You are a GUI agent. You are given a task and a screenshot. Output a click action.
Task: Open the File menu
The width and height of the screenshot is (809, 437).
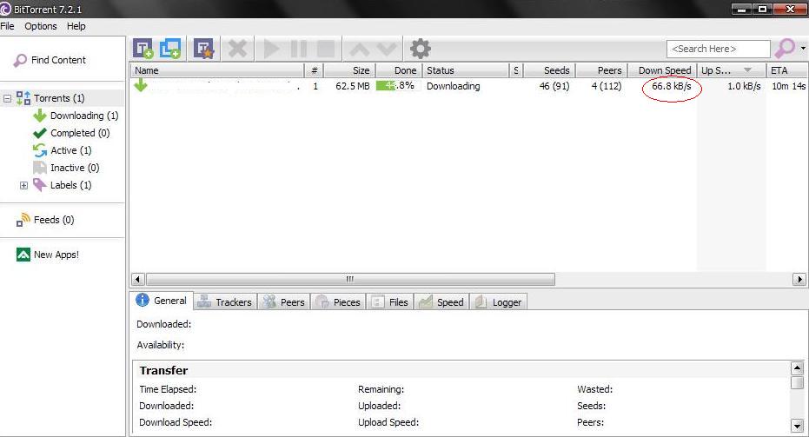(x=7, y=26)
